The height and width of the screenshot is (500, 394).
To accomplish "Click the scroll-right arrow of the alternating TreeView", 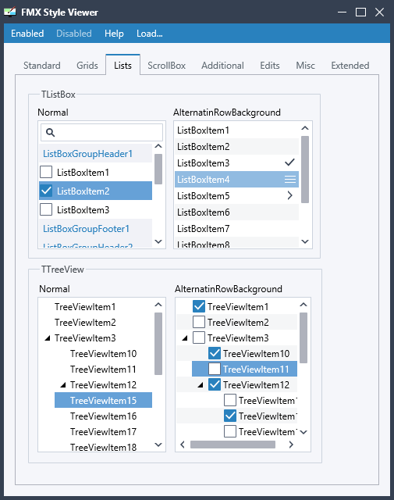I will [x=290, y=445].
